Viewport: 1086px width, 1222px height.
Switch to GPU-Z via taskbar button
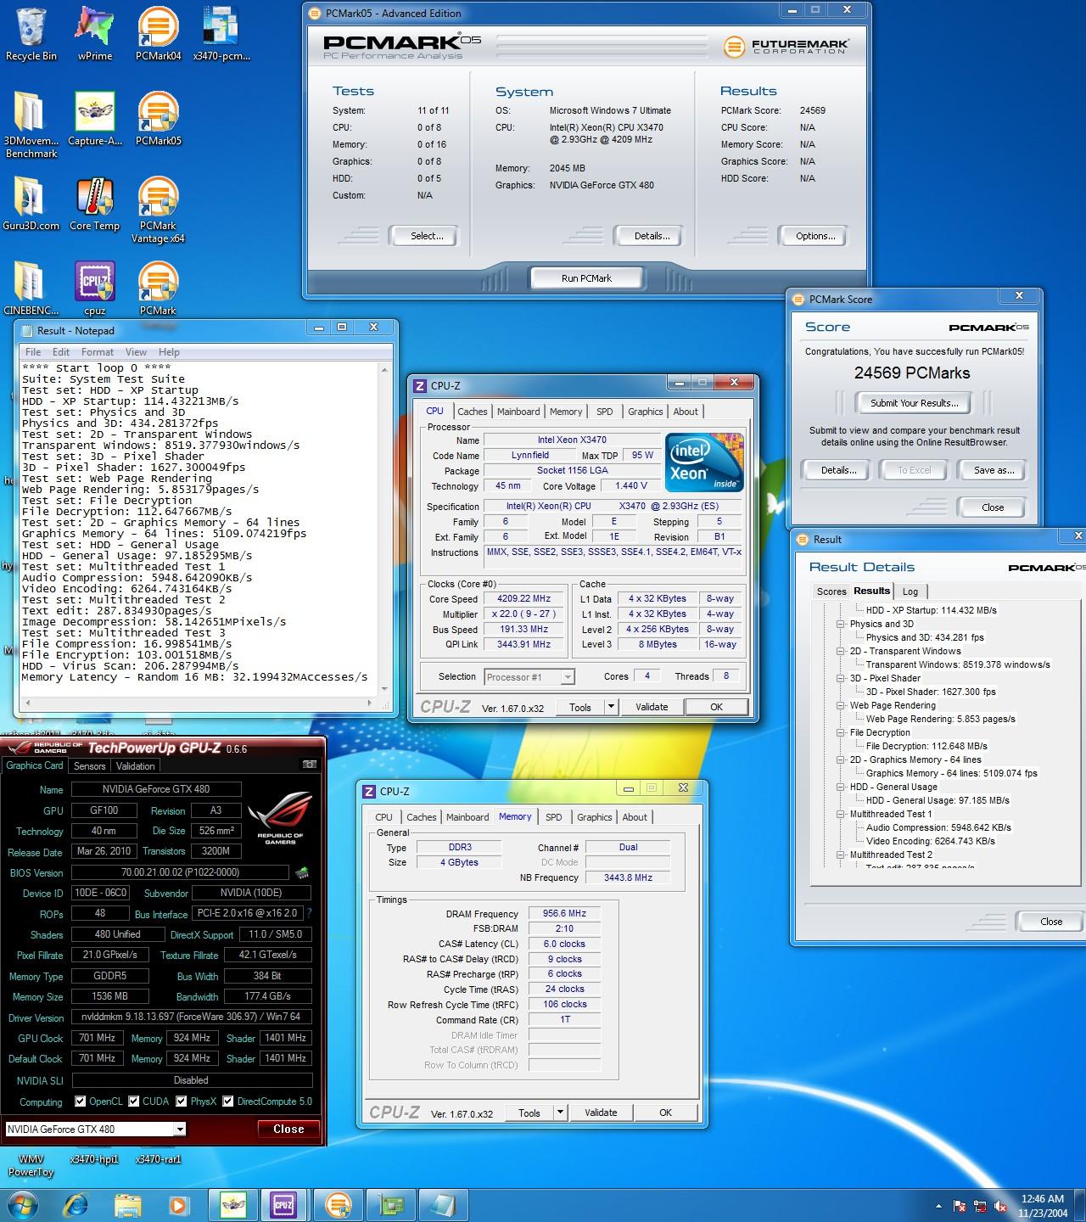[392, 1204]
